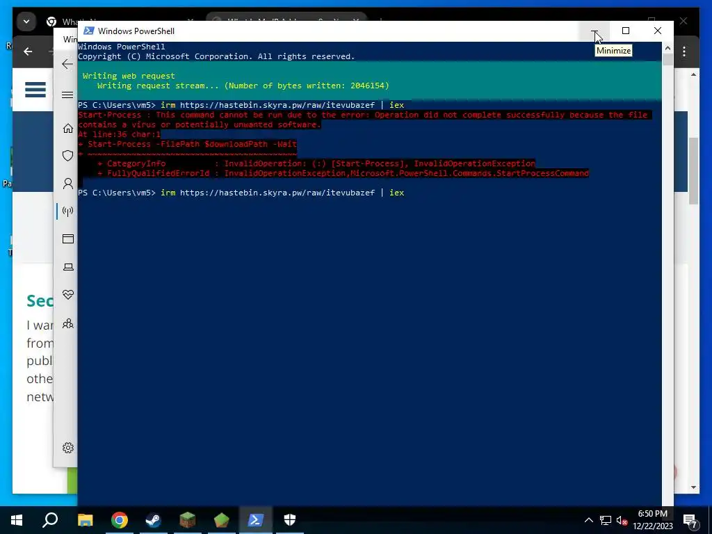Click the Windows Security back arrow
This screenshot has width=712, height=534.
[x=67, y=64]
